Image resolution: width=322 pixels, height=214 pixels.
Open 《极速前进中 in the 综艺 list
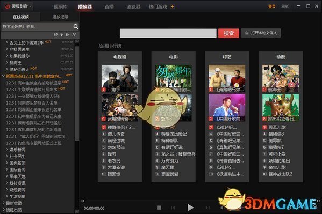[230, 174]
